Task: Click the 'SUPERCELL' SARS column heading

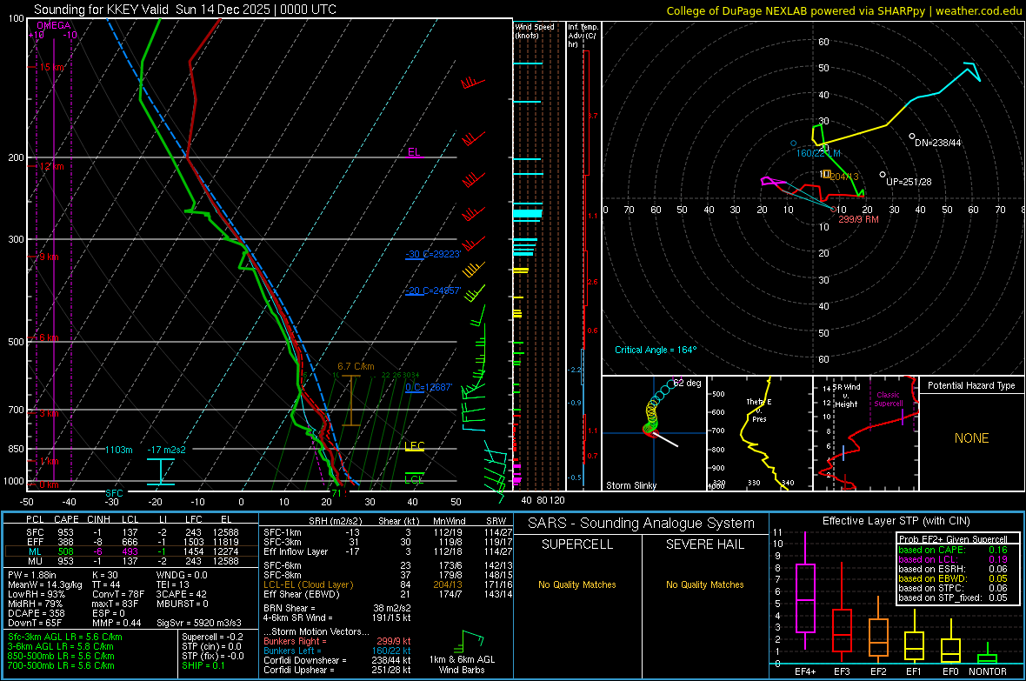Action: coord(577,544)
